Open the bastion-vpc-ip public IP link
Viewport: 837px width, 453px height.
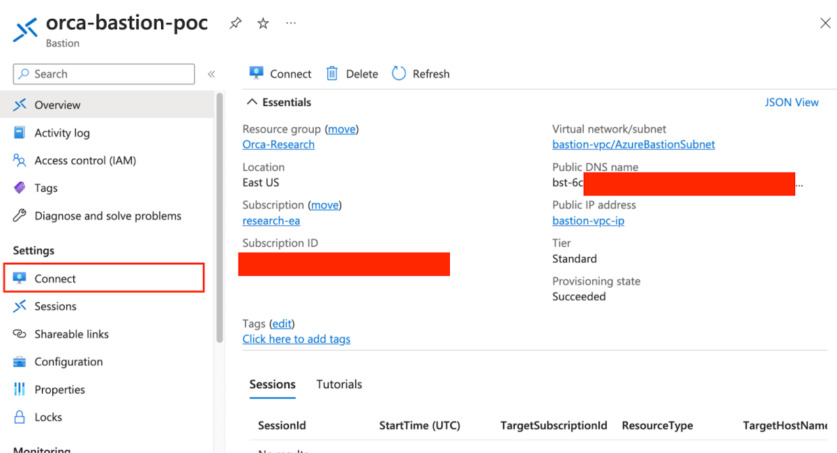588,221
